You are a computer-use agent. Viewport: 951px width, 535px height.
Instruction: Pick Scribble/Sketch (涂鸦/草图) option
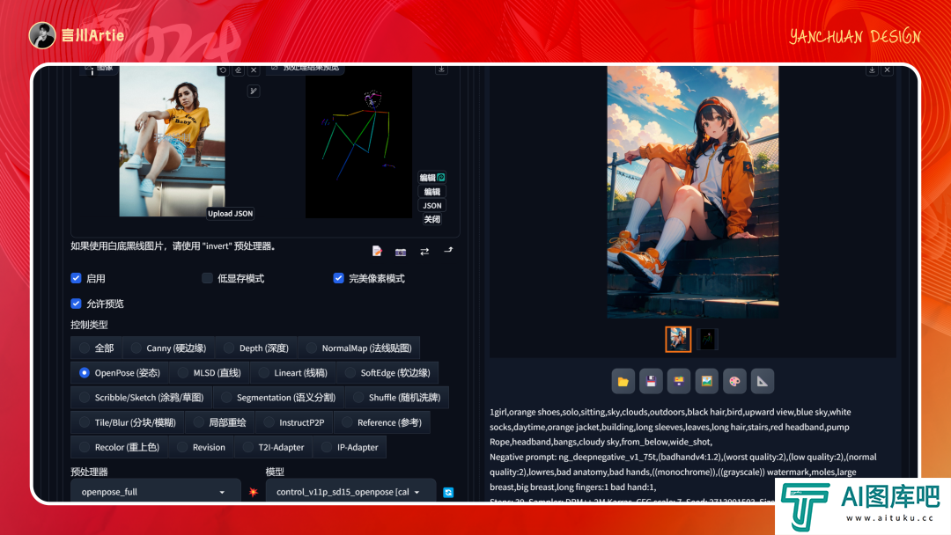[141, 398]
